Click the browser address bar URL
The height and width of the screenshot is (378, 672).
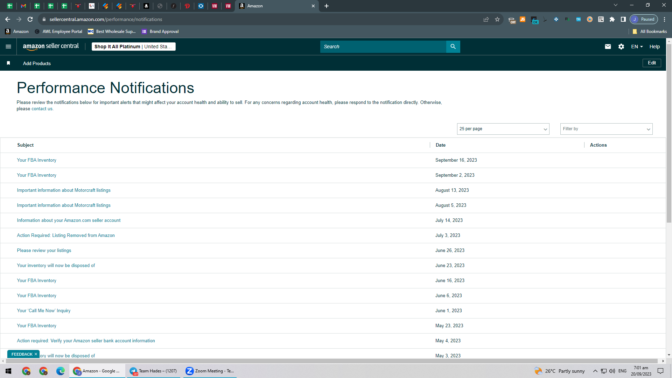pos(106,19)
